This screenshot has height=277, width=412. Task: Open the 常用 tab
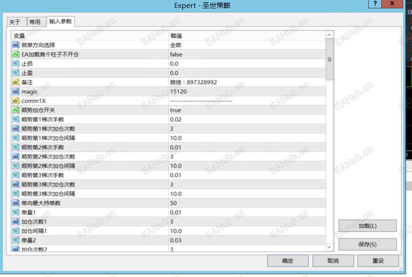coord(37,22)
